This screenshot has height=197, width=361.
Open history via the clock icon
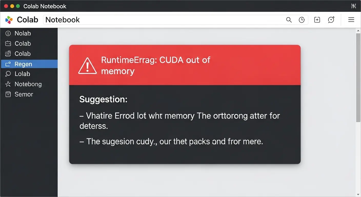pos(302,20)
